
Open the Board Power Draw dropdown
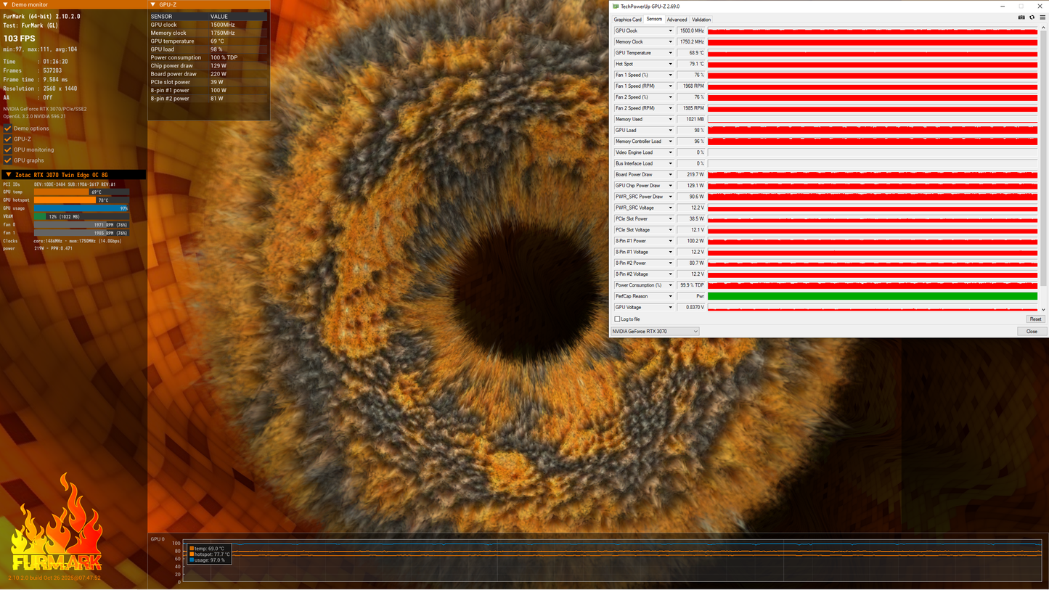670,174
